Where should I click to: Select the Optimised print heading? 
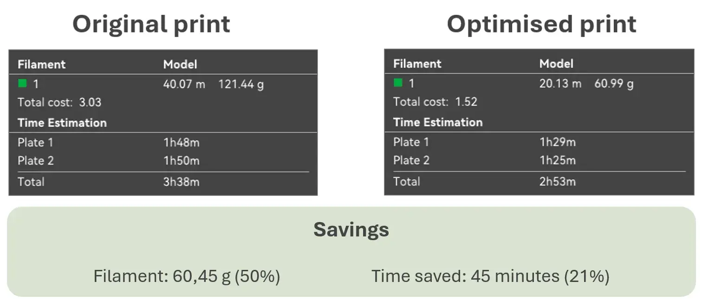[541, 24]
